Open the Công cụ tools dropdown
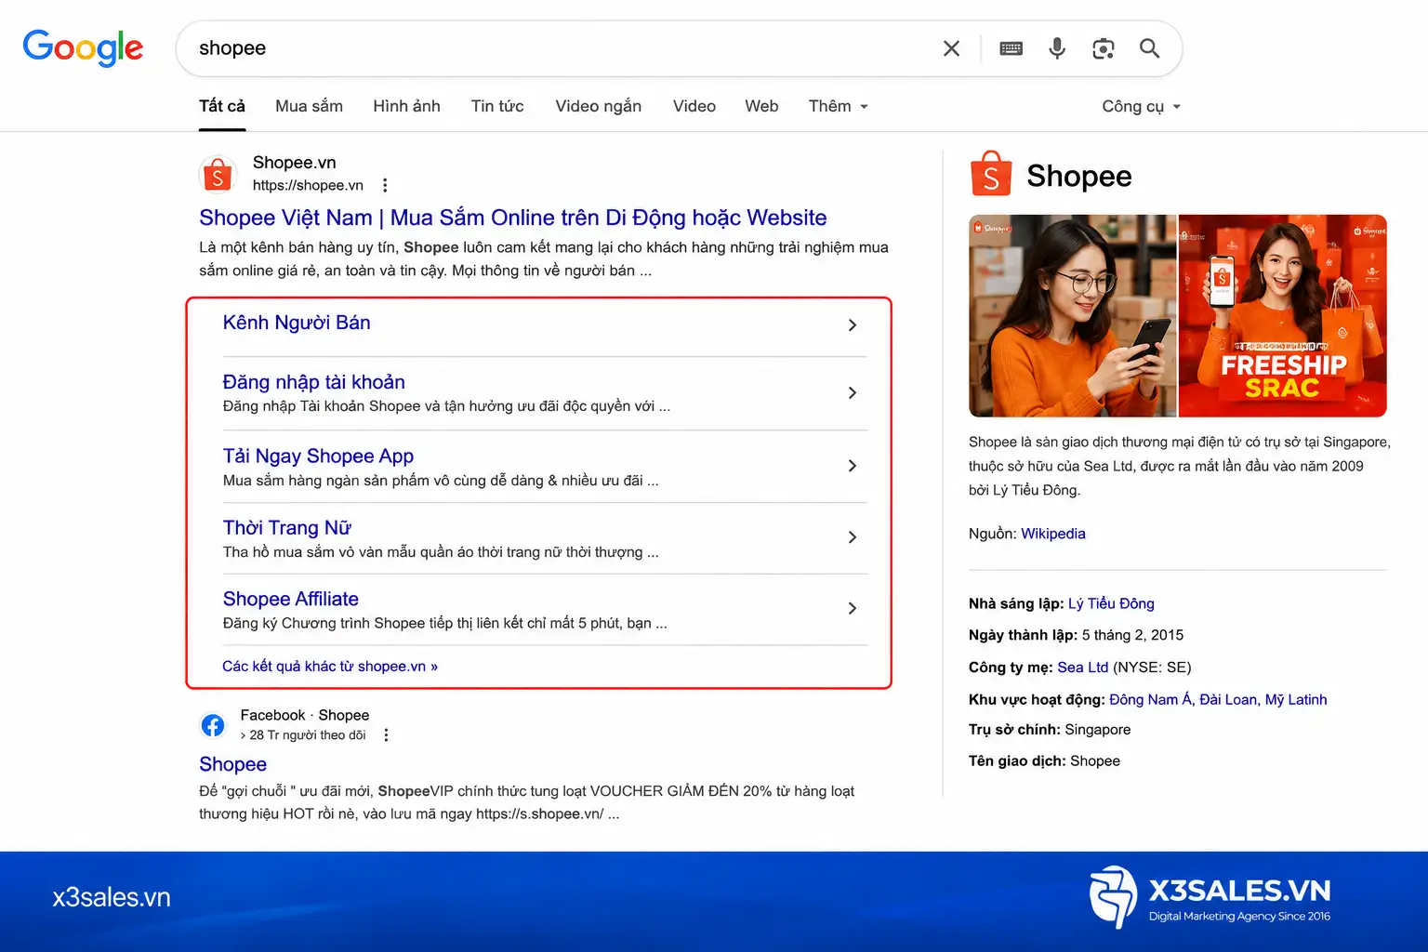This screenshot has width=1428, height=952. [x=1142, y=106]
